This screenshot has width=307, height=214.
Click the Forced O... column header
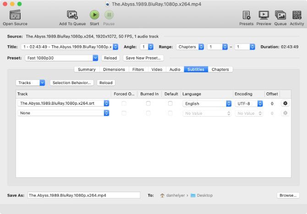click(124, 94)
